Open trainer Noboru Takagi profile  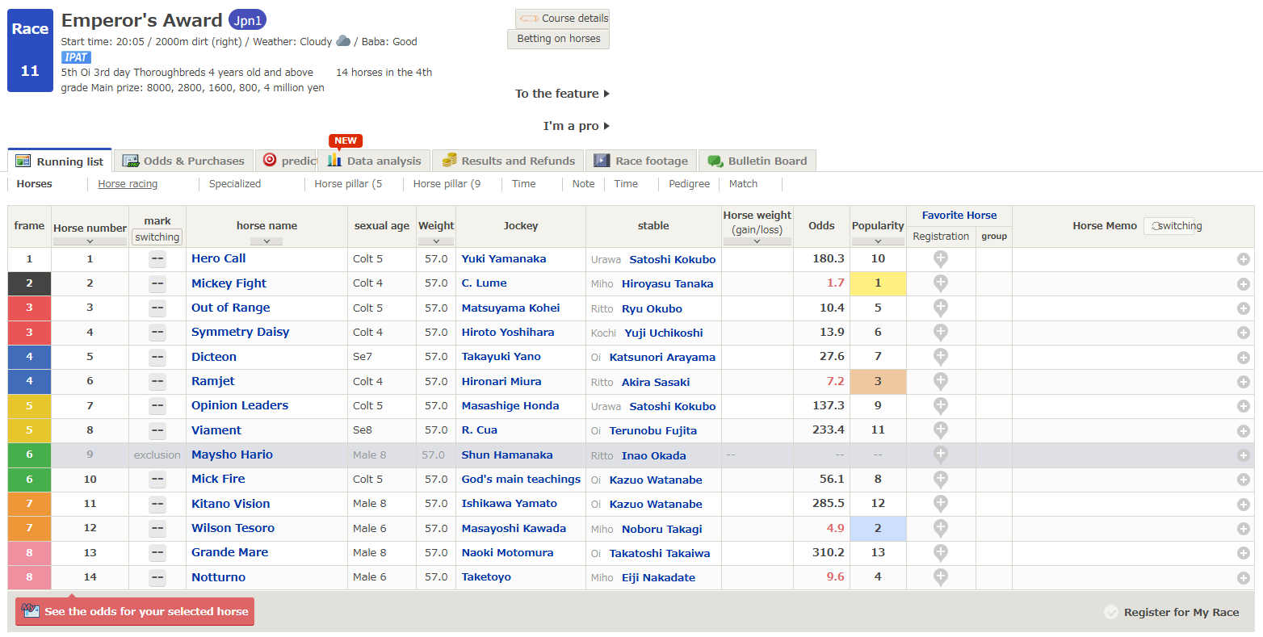(x=661, y=529)
